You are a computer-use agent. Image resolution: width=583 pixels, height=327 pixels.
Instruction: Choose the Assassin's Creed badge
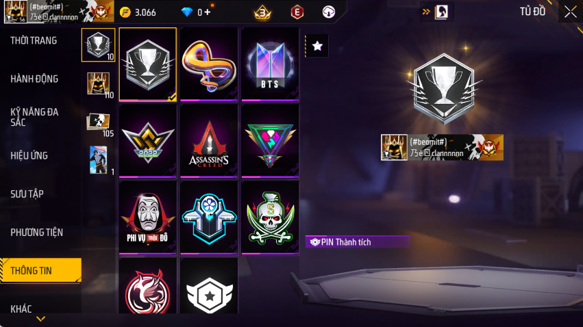209,141
